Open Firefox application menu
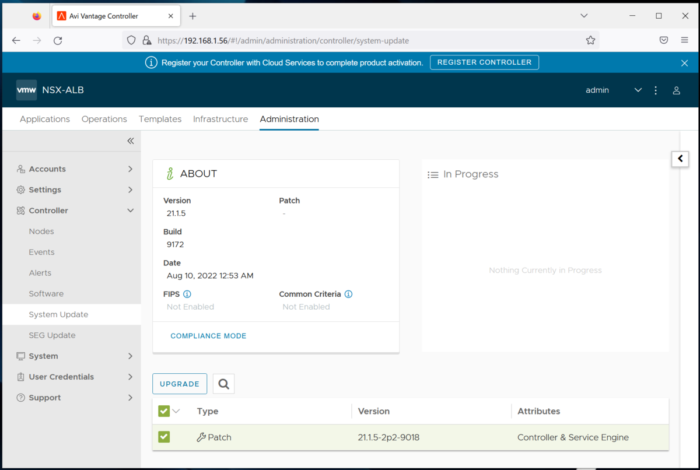The height and width of the screenshot is (470, 700). (685, 40)
